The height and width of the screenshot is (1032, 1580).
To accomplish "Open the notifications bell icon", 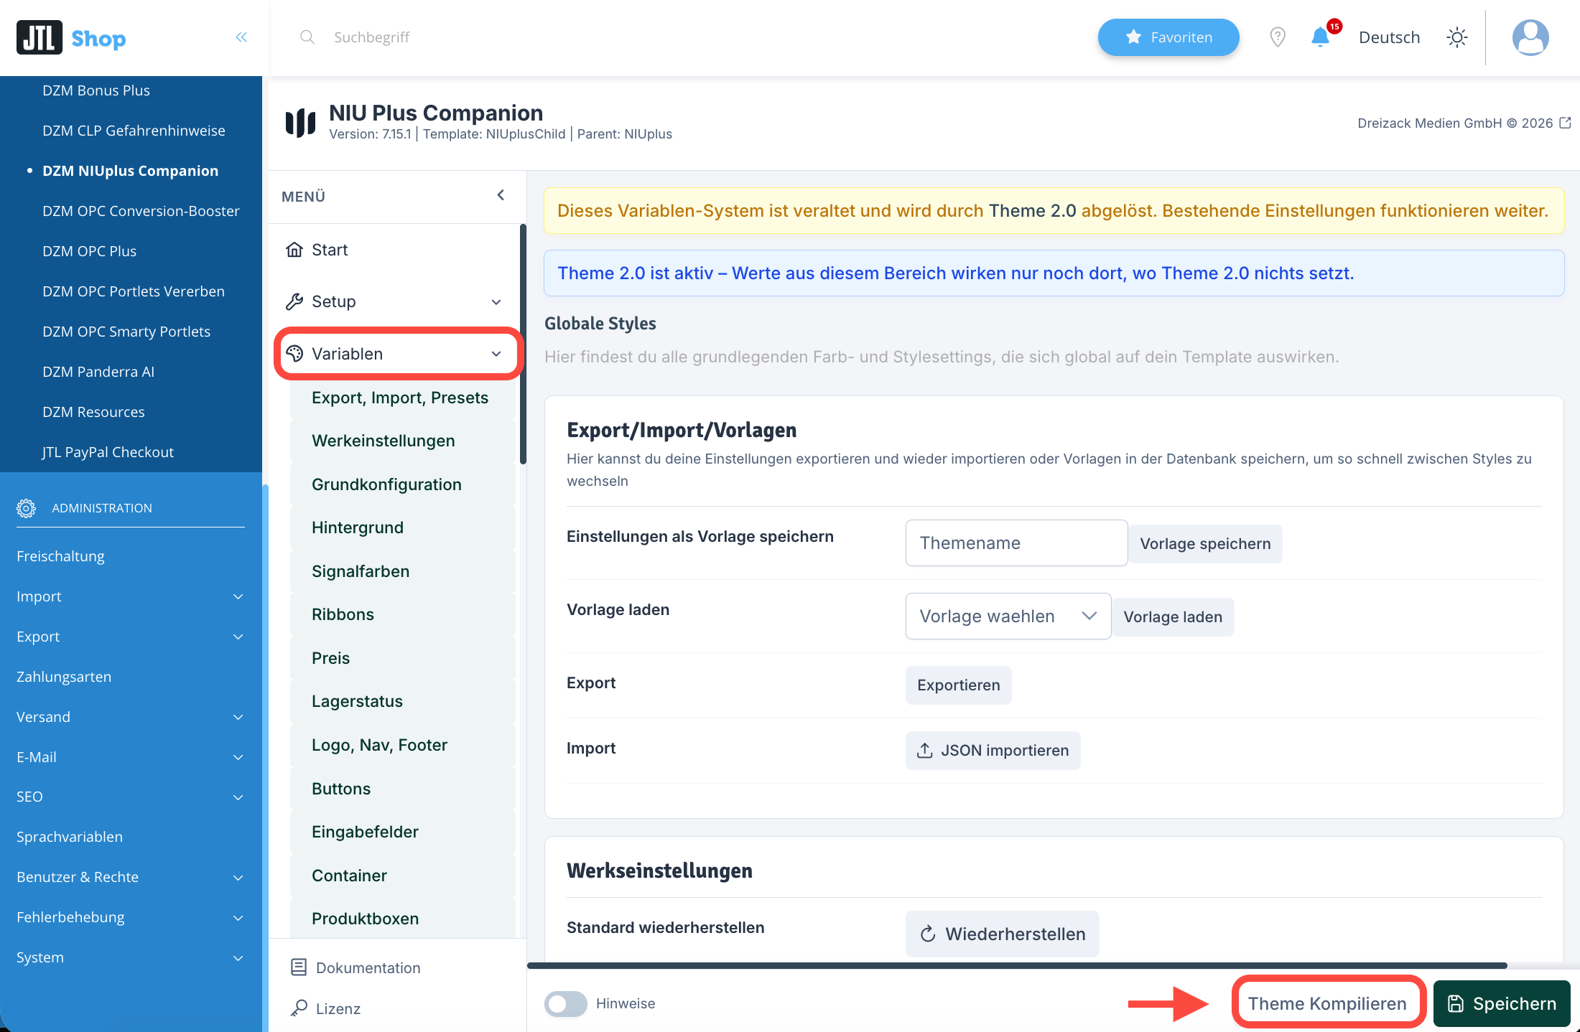I will 1320,37.
